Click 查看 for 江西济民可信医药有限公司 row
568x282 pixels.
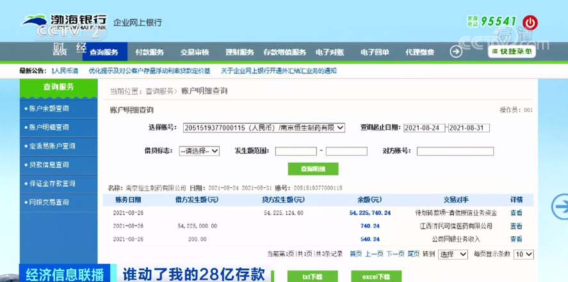pos(516,226)
